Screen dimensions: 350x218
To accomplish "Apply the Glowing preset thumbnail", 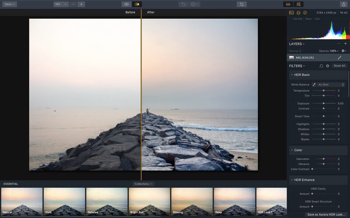I will tap(192, 201).
